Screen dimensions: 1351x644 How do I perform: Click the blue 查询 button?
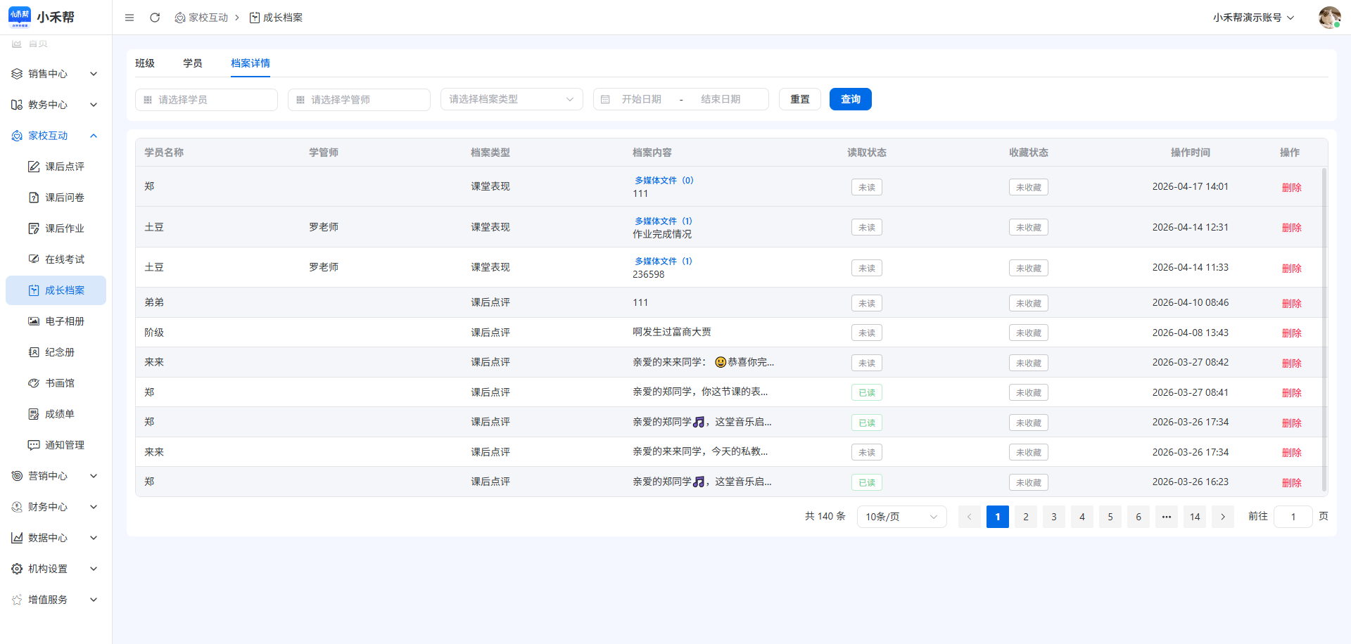pyautogui.click(x=850, y=99)
